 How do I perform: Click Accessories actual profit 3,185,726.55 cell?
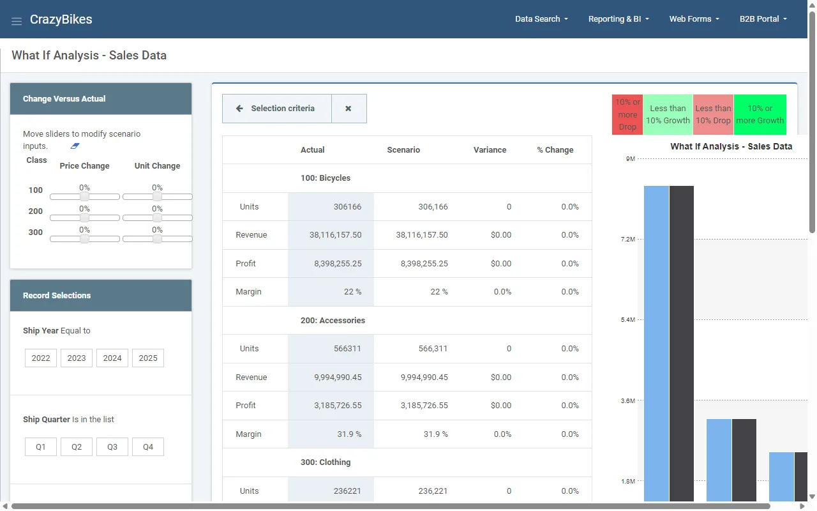[x=331, y=406]
